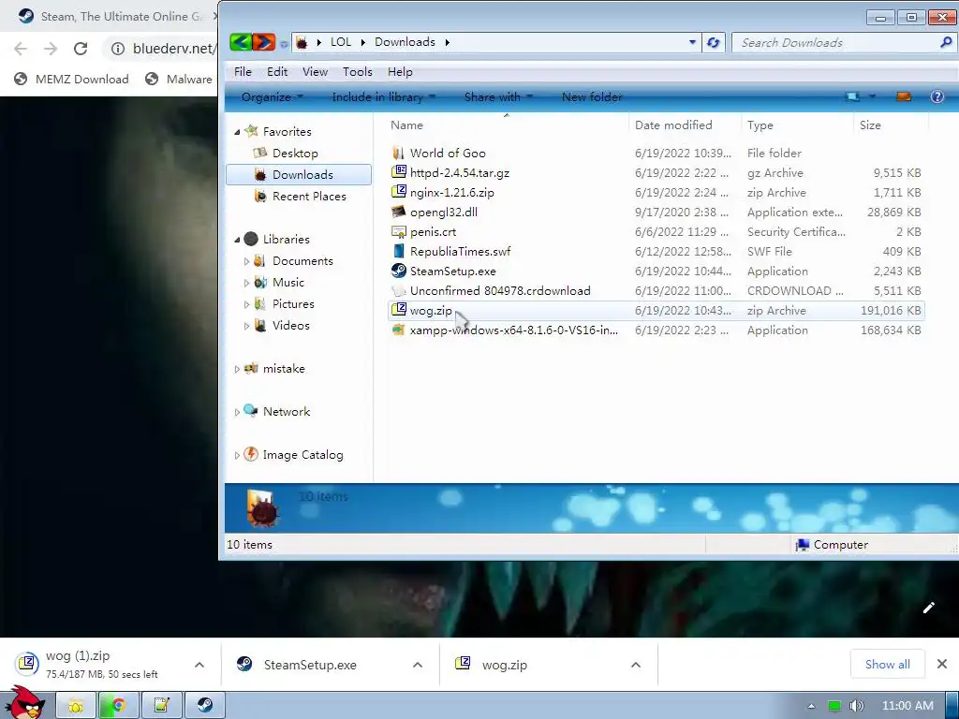The image size is (959, 719).
Task: Select the nginx-1.21.6.zip file icon
Action: [398, 192]
